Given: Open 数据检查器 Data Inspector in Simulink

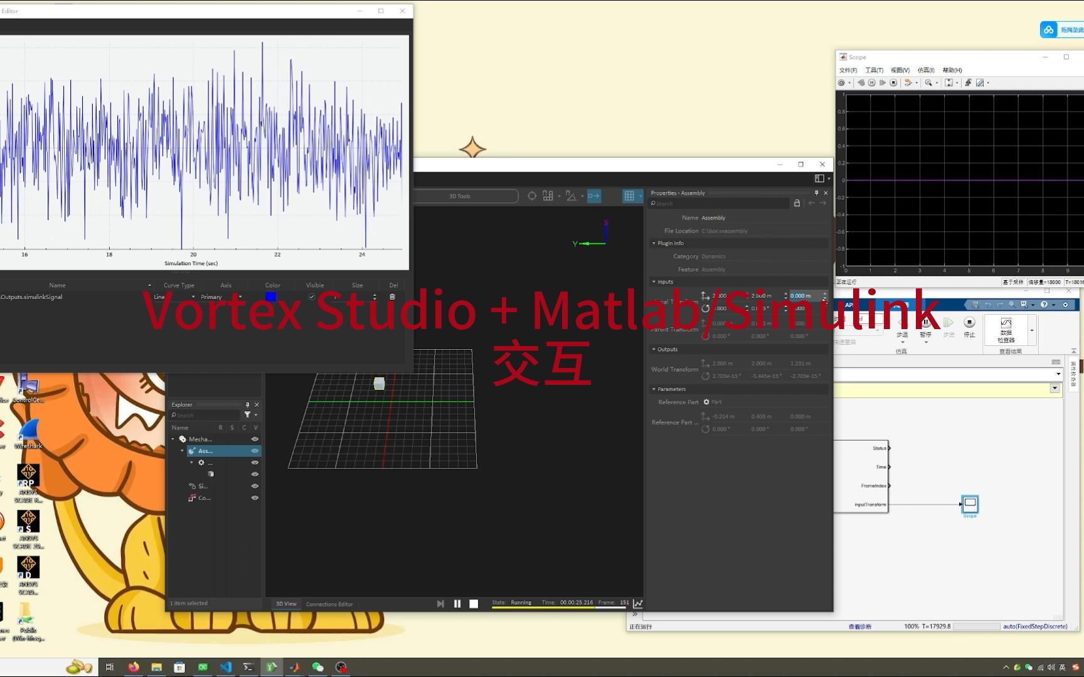Looking at the screenshot, I should [x=1006, y=330].
